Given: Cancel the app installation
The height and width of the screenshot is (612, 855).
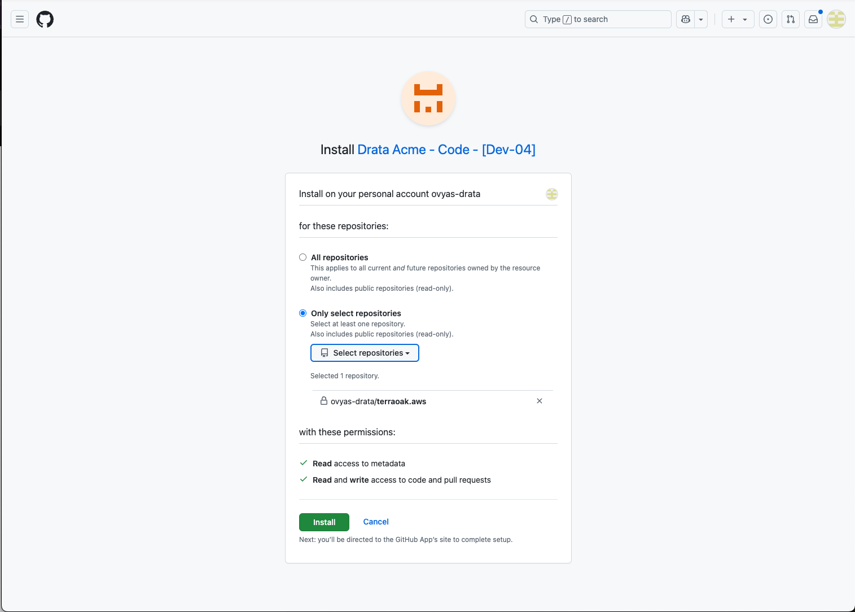Looking at the screenshot, I should [376, 522].
